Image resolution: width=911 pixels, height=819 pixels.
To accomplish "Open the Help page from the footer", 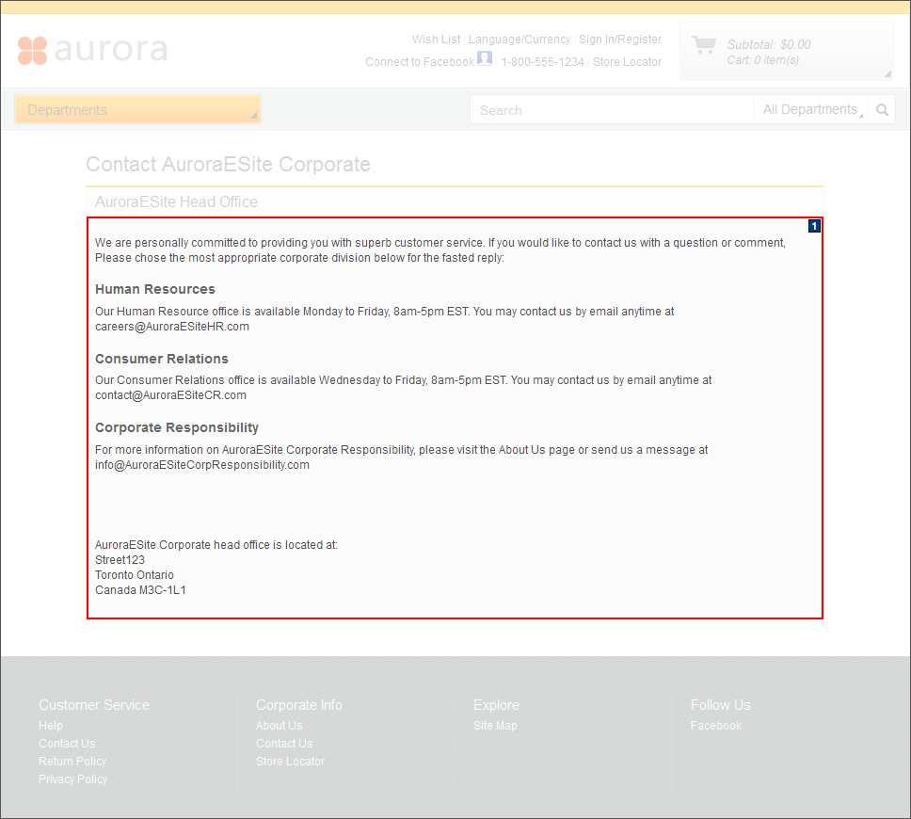I will (50, 725).
